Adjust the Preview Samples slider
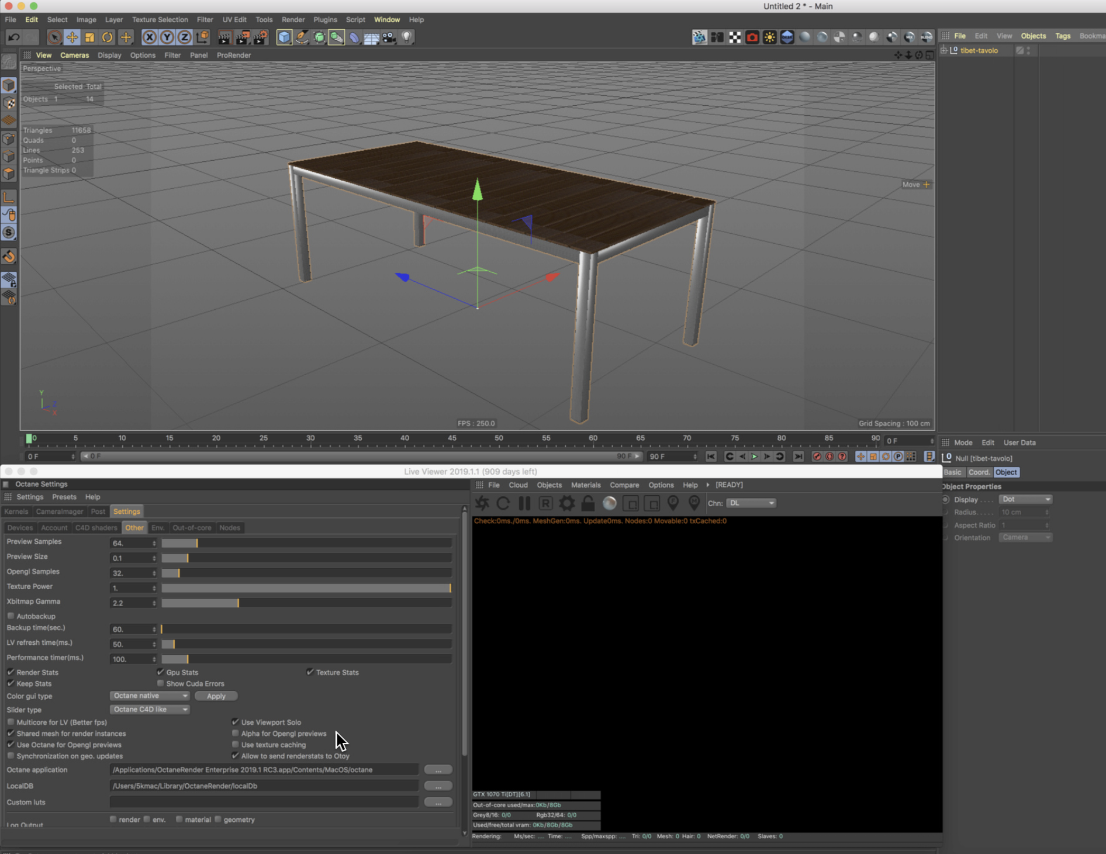Viewport: 1106px width, 854px height. (306, 544)
